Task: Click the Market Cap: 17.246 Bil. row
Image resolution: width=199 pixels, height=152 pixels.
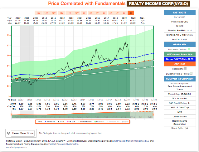Action: tap(180, 94)
